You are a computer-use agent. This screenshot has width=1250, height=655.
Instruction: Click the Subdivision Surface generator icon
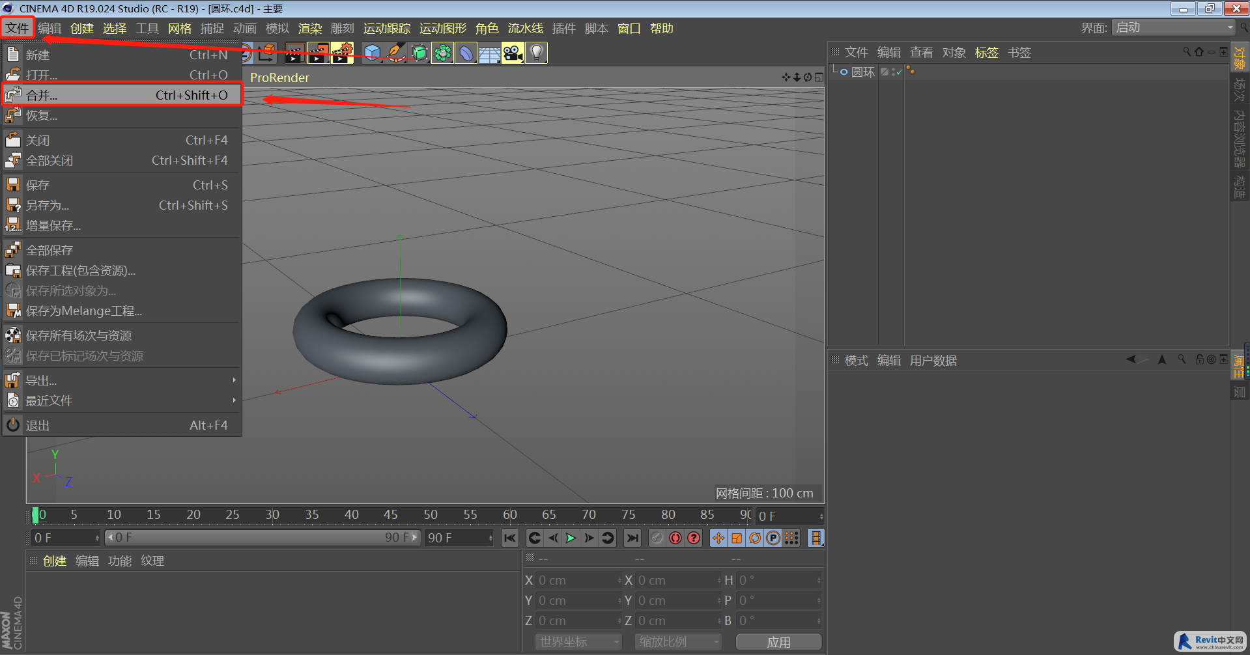tap(419, 53)
